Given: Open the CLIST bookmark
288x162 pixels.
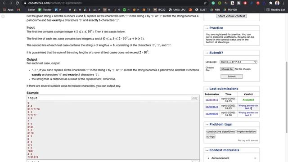Looking at the screenshot, I should [x=201, y=10].
